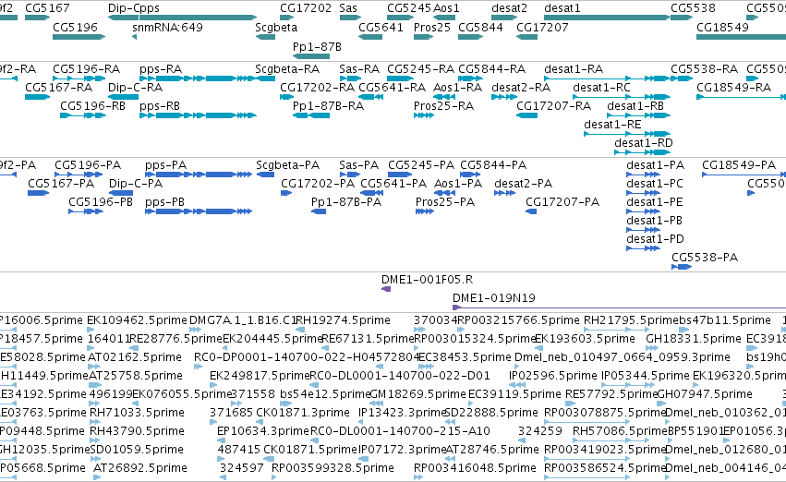Click the CG5196-PB protein label
This screenshot has width=786, height=482.
point(101,202)
